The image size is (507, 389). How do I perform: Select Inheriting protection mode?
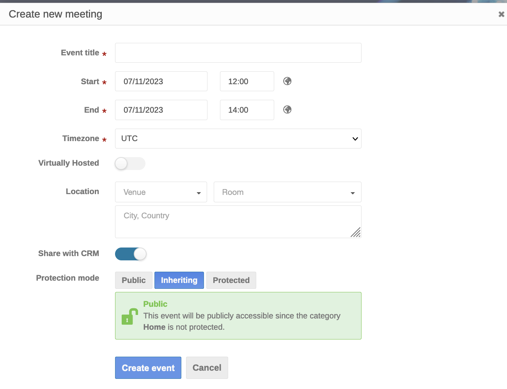179,280
